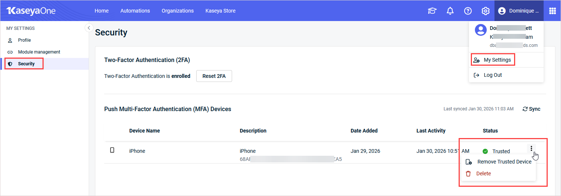Click the three-dot menu for iPhone device
This screenshot has height=196, width=561.
(x=531, y=148)
